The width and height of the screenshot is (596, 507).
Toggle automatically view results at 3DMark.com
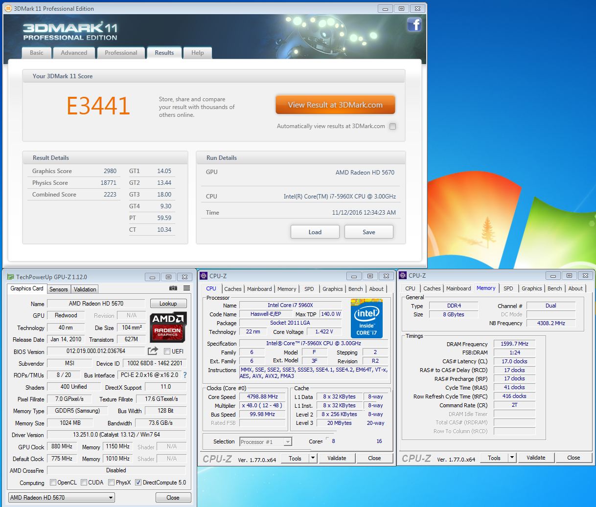click(392, 126)
